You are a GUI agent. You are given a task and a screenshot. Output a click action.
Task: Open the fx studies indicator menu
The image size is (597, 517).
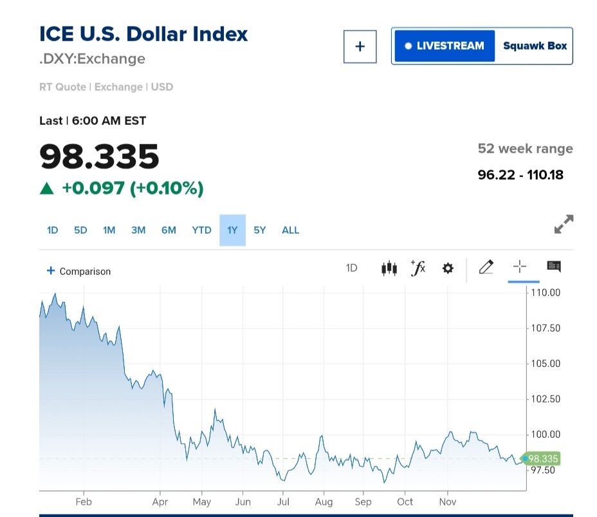click(418, 268)
